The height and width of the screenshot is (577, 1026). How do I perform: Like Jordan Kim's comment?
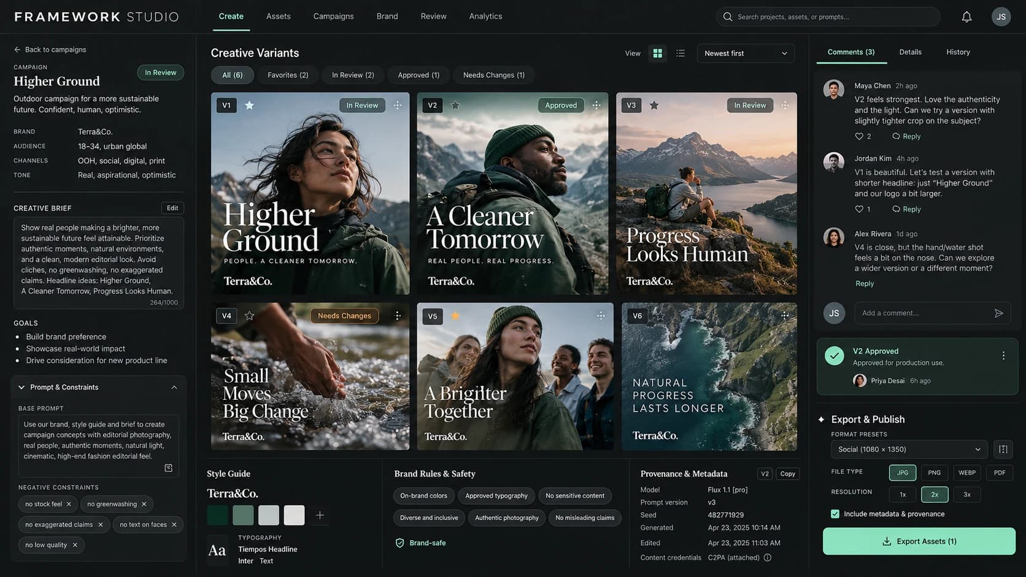coord(859,209)
